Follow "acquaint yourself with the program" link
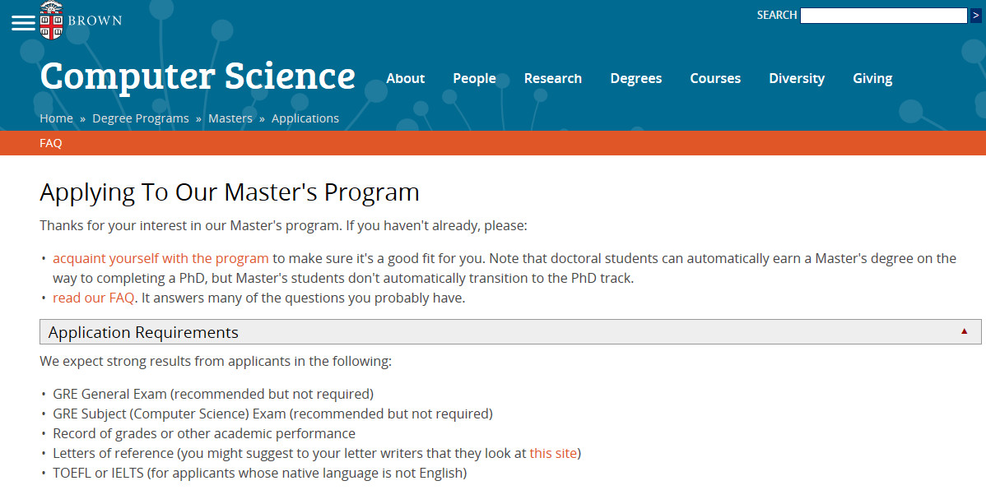 161,258
